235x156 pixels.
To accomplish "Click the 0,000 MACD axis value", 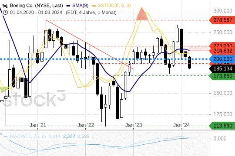I will [x=220, y=139].
